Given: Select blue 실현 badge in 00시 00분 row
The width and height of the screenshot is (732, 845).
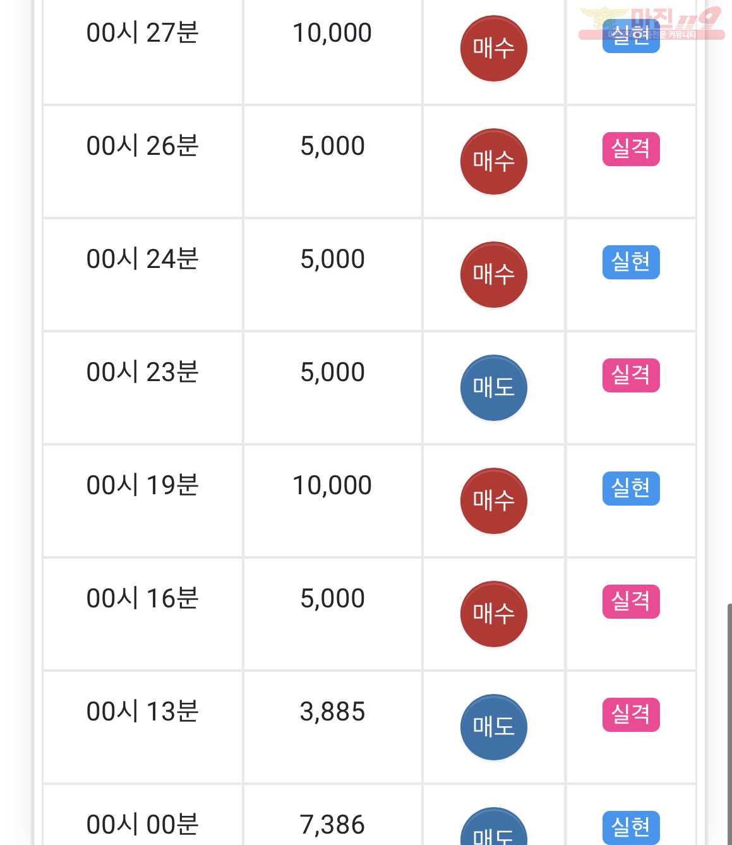Looking at the screenshot, I should pos(631,827).
